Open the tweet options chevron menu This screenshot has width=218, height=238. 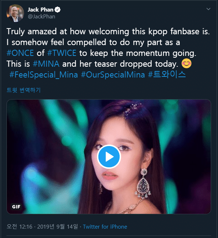(x=208, y=9)
